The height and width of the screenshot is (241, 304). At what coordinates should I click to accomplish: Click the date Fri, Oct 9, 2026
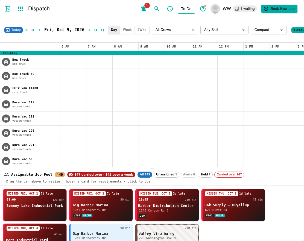click(x=64, y=30)
